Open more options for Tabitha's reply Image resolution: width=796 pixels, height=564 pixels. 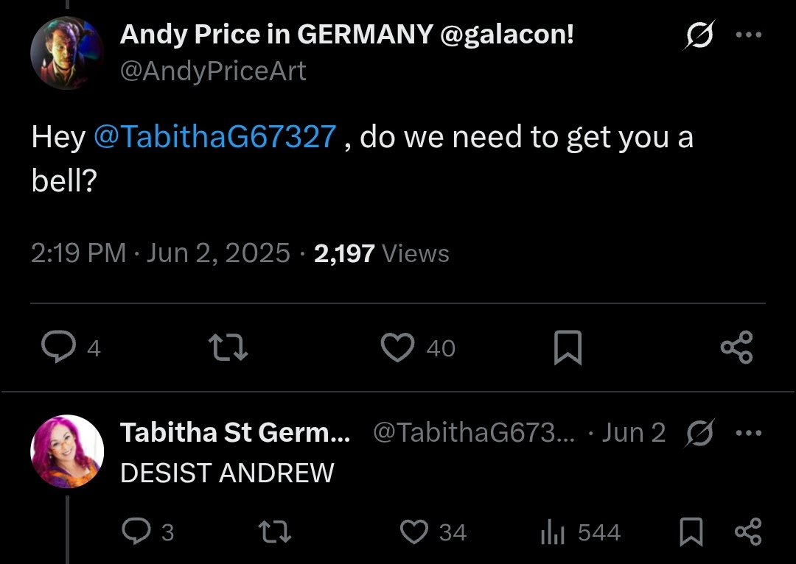(x=748, y=432)
